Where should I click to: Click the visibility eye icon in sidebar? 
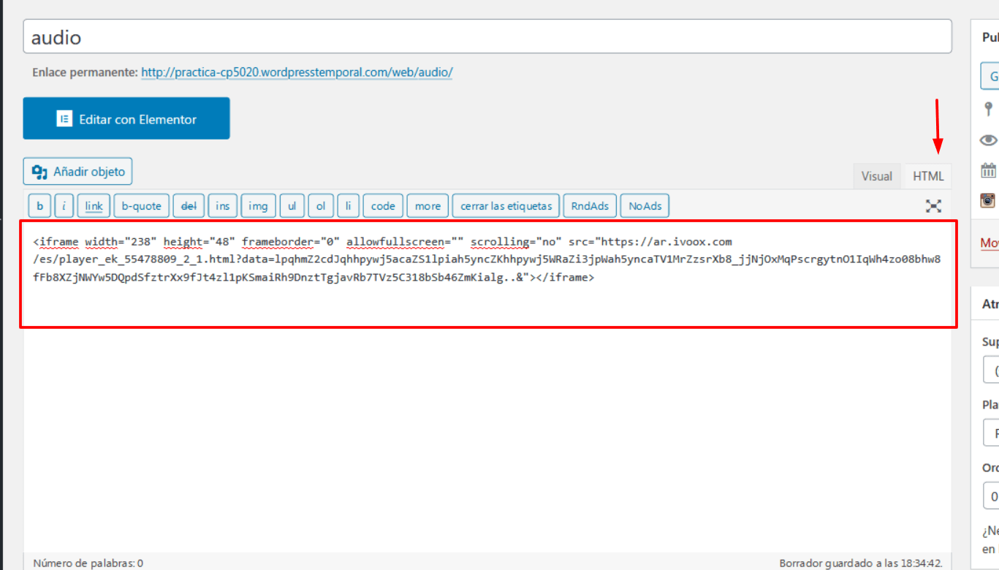[989, 140]
